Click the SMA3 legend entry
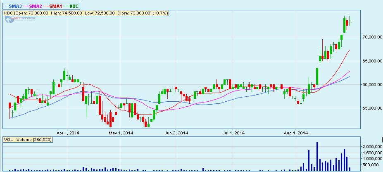The height and width of the screenshot is (172, 383). [12, 6]
